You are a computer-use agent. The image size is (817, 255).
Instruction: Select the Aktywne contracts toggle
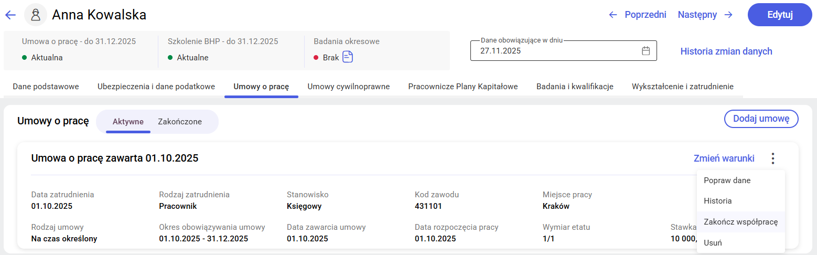click(128, 122)
